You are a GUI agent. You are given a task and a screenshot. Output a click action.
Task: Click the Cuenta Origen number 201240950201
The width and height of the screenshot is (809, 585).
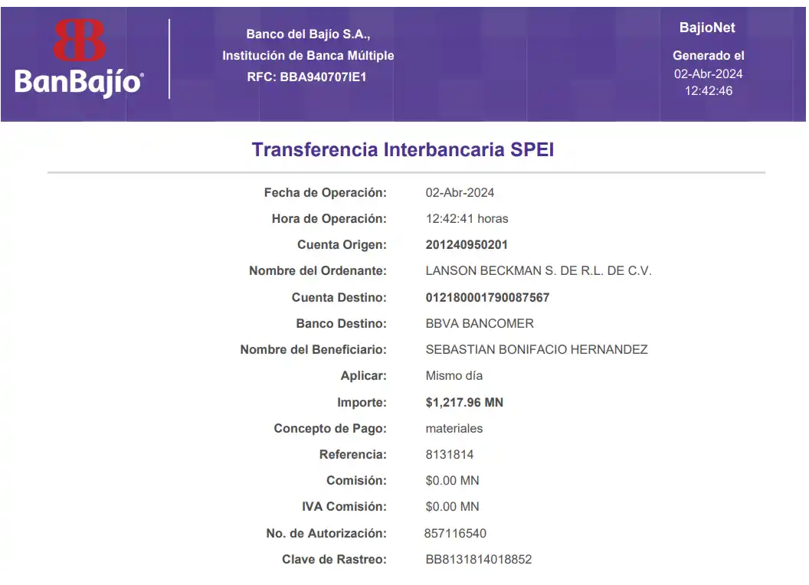(x=467, y=245)
